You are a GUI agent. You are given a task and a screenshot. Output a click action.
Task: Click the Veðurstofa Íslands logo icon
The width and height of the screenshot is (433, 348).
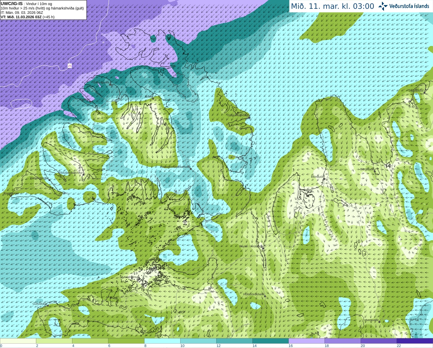pyautogui.click(x=383, y=6)
